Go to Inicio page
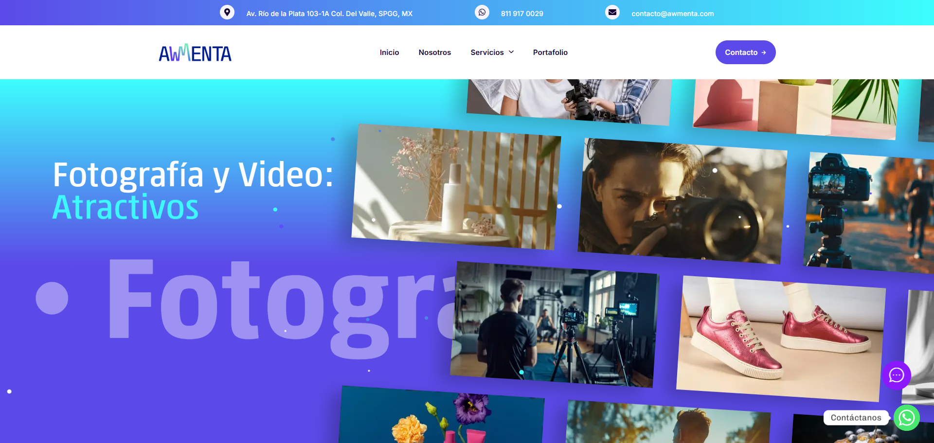Viewport: 934px width, 443px height. pos(389,52)
